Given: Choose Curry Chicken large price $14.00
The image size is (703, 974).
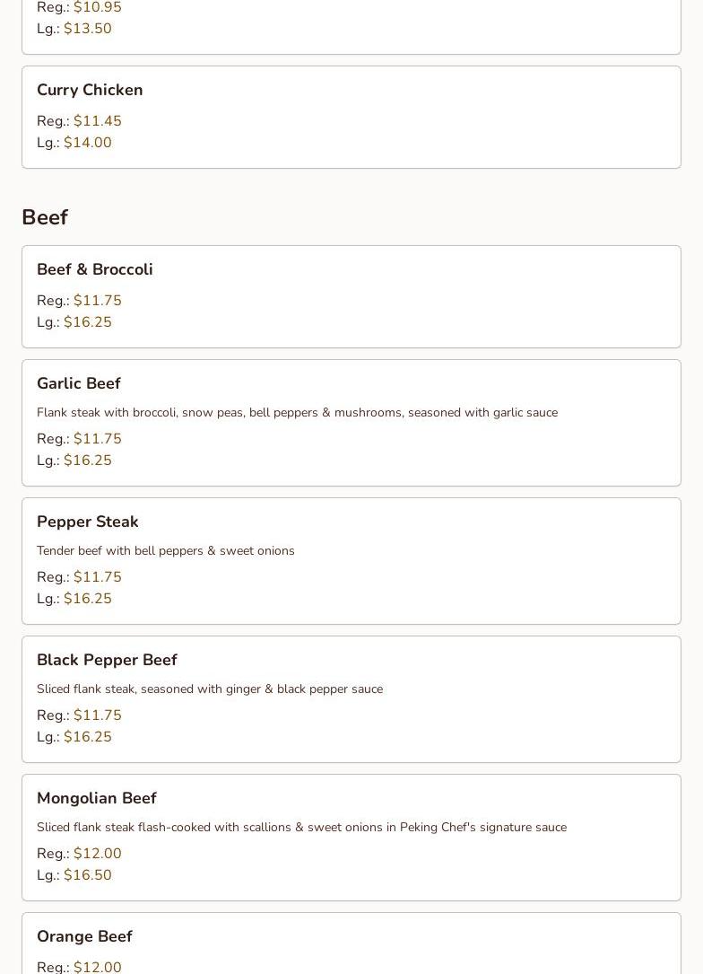Looking at the screenshot, I should 87,143.
